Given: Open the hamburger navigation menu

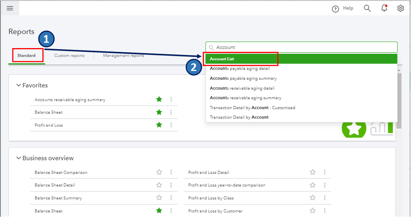Looking at the screenshot, I should pos(10,8).
